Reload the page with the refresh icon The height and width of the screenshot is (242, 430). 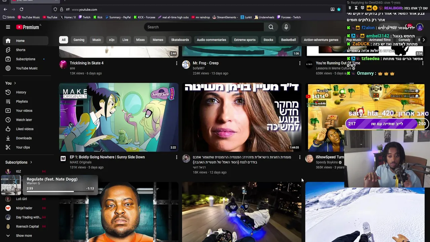tap(21, 9)
